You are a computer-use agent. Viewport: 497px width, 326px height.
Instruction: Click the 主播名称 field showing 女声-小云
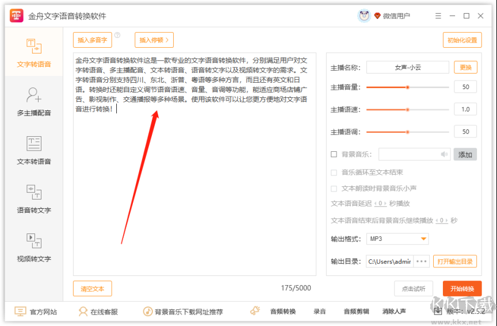(x=408, y=67)
